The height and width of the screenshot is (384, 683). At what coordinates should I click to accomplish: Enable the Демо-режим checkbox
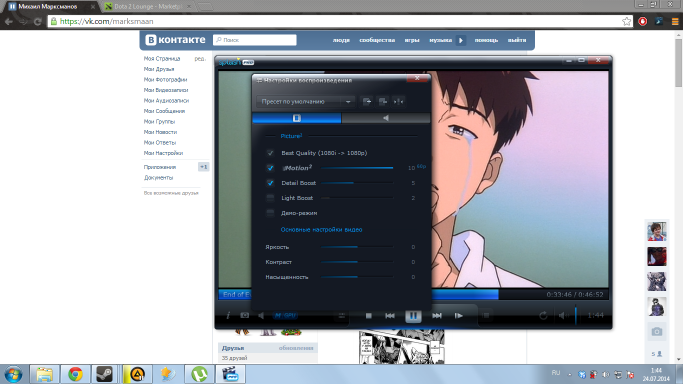pos(270,213)
